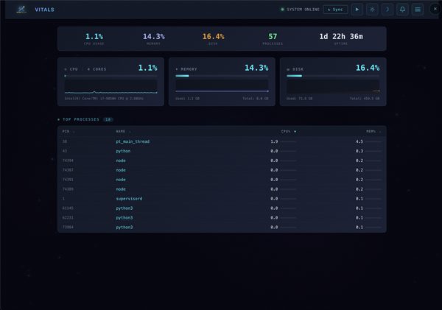Click the Intel Core CPU model text
The image size is (442, 310).
(x=104, y=99)
